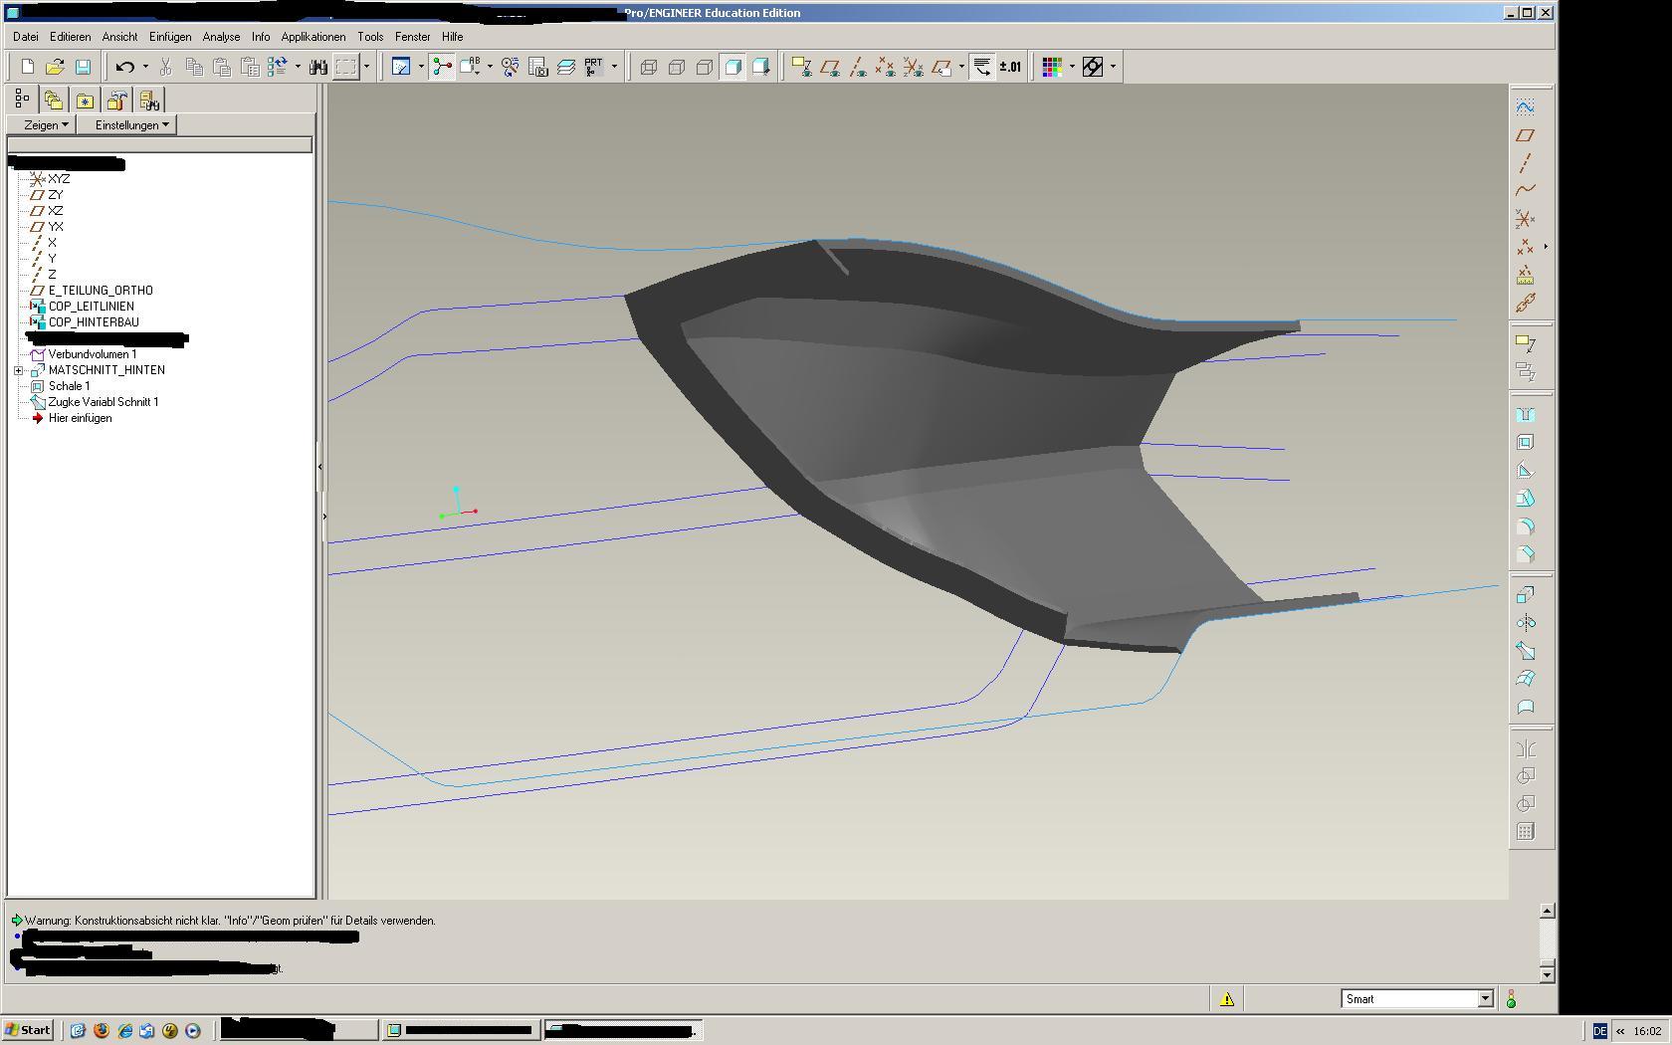The width and height of the screenshot is (1672, 1045).
Task: Open the Smart selection filter combo box
Action: click(x=1416, y=999)
